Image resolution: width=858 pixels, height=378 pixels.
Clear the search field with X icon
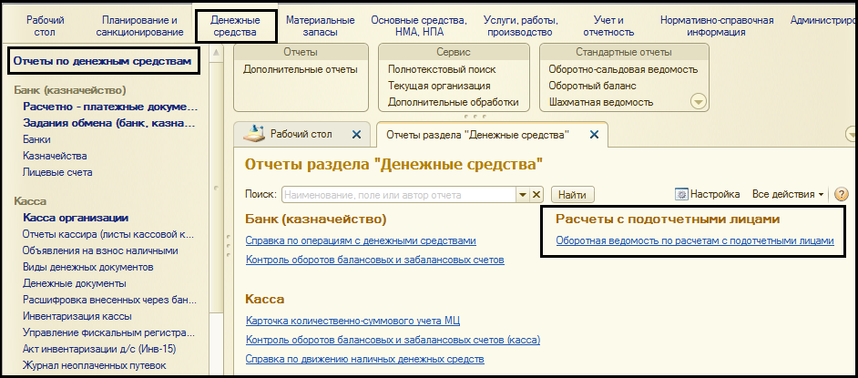[x=536, y=194]
